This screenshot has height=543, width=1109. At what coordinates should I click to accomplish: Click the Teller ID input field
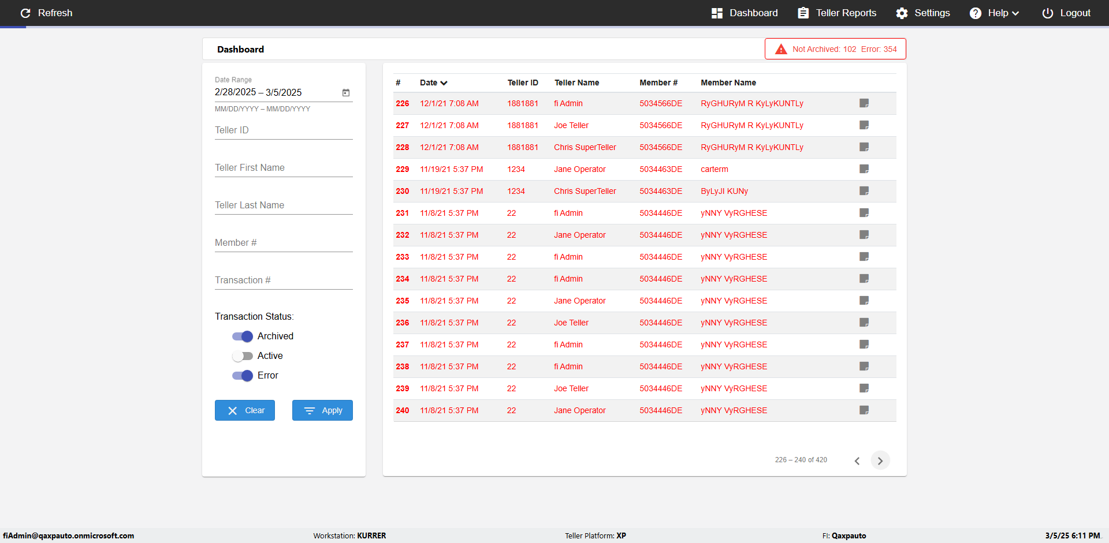(x=284, y=130)
